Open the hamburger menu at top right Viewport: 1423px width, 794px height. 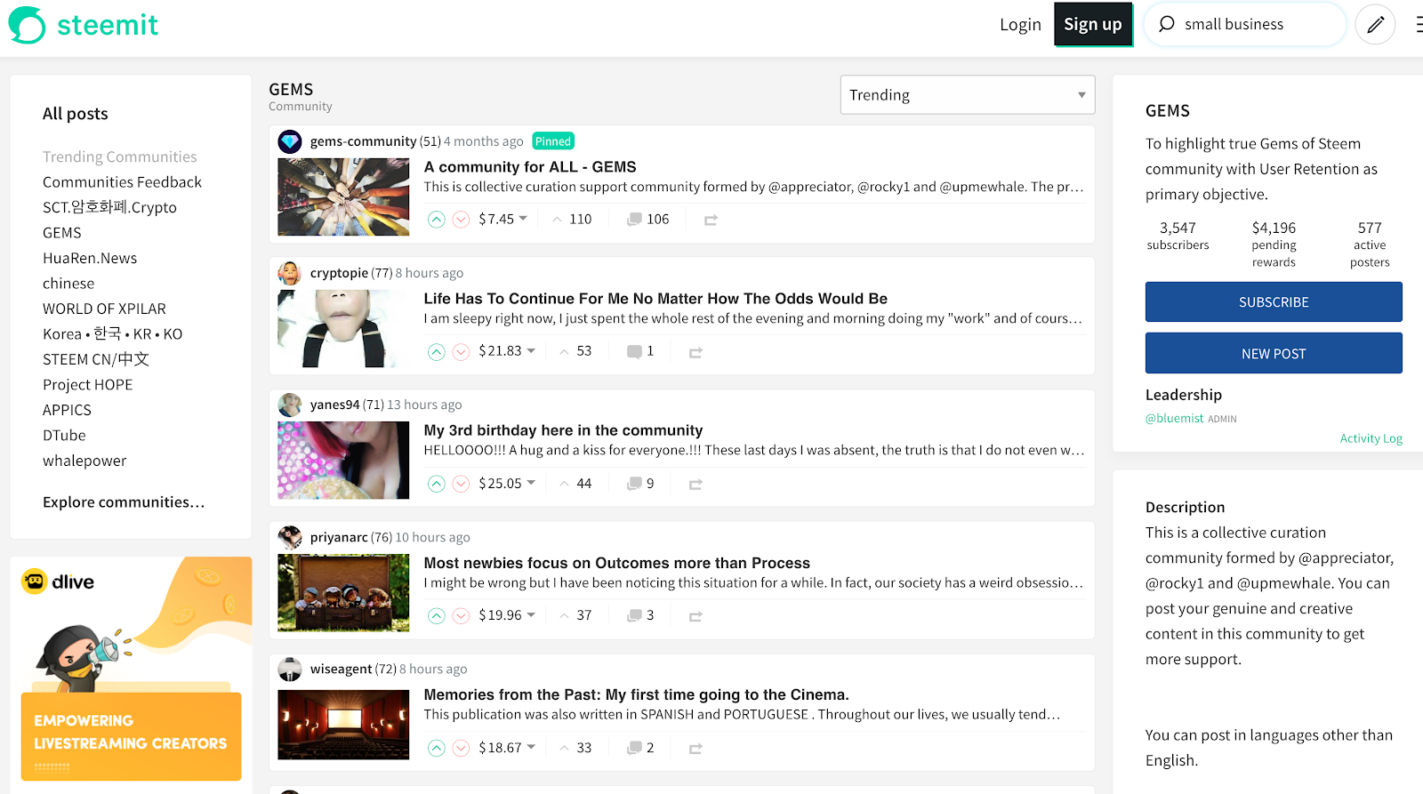tap(1419, 25)
